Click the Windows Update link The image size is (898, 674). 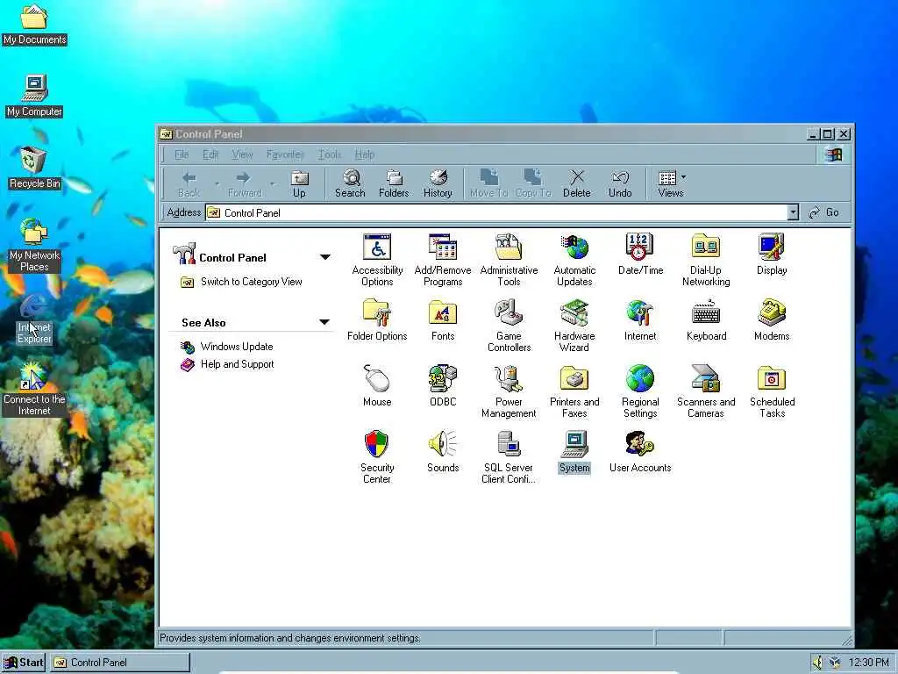coord(237,346)
